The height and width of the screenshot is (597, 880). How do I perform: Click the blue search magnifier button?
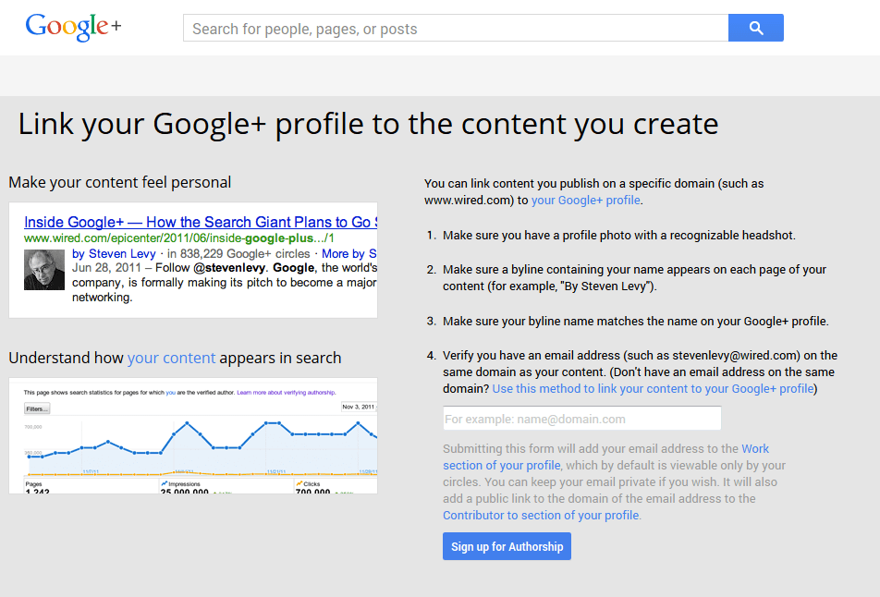[x=755, y=28]
